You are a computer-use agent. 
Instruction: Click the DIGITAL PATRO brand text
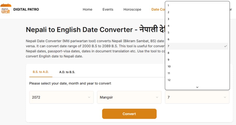point(26,10)
